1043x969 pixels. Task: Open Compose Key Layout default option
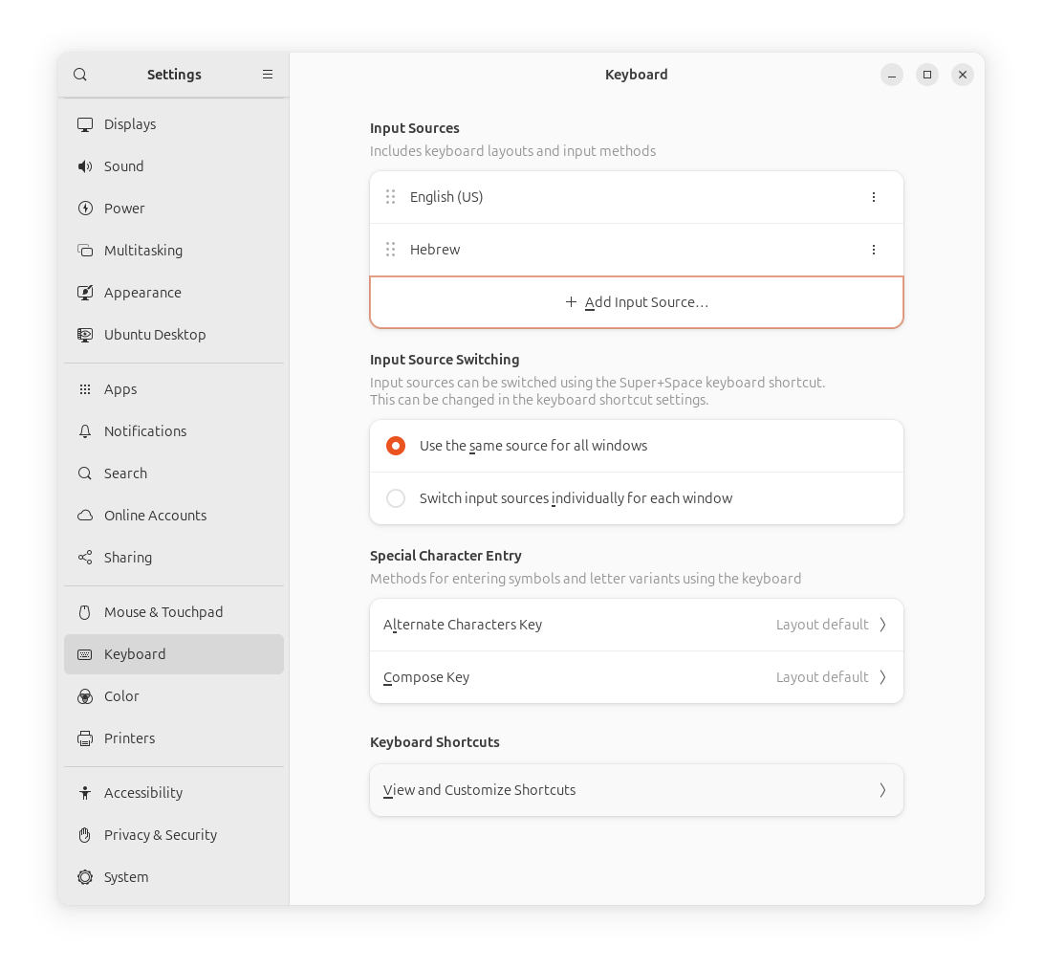[x=831, y=677]
